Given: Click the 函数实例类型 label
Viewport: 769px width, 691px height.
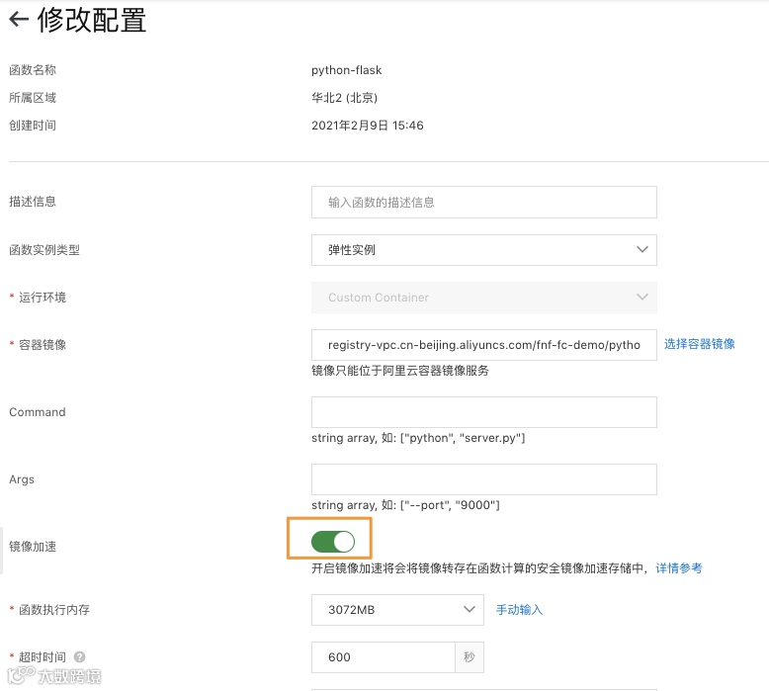Looking at the screenshot, I should [x=44, y=250].
